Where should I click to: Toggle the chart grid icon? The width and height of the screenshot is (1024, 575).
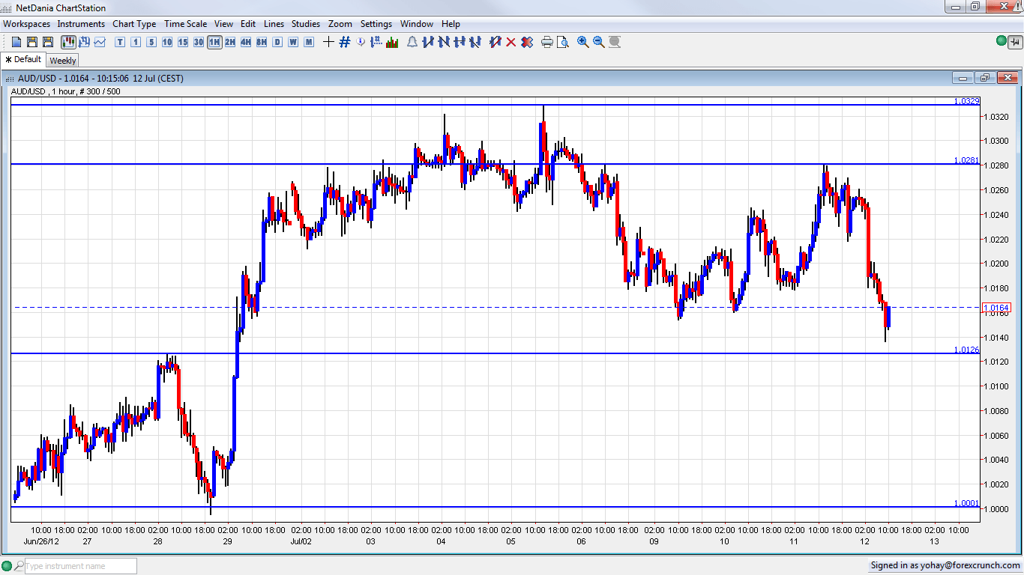(x=345, y=42)
